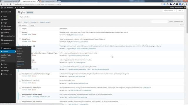Screen dimensions: 188x105
Task: Filter plugins by Inactive
Action: coord(33,22)
